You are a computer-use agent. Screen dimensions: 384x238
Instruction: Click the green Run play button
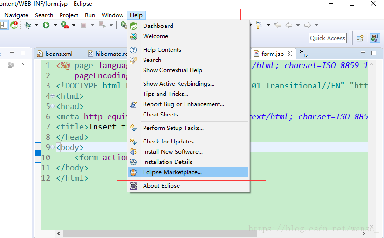[46, 25]
